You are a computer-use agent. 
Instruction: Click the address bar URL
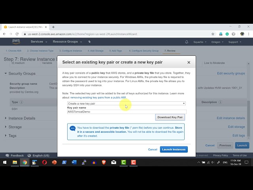(83, 34)
